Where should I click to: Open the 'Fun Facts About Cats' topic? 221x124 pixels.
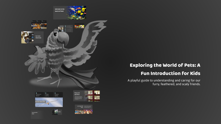[x=32, y=37]
